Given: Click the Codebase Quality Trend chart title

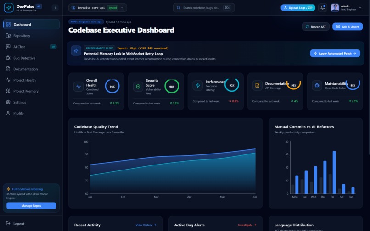Looking at the screenshot, I should pos(96,127).
